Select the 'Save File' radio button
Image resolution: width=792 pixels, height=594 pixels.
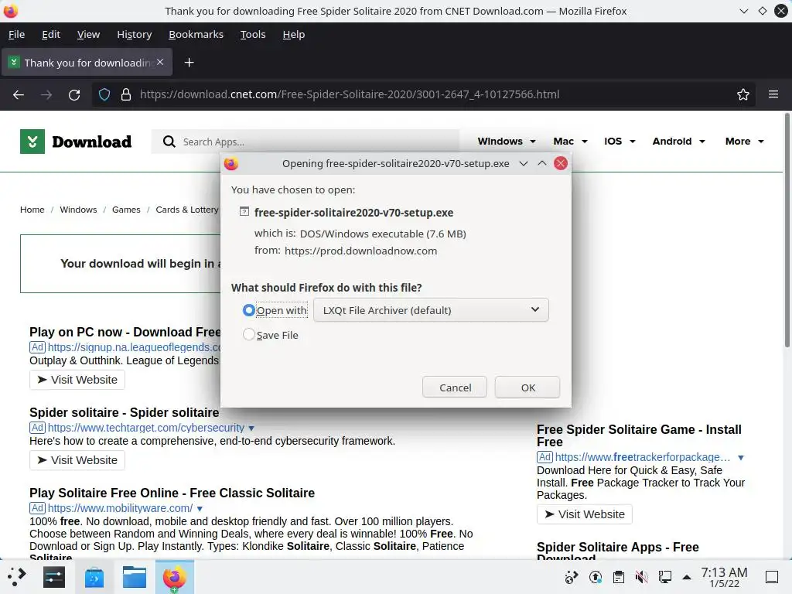[x=248, y=334]
